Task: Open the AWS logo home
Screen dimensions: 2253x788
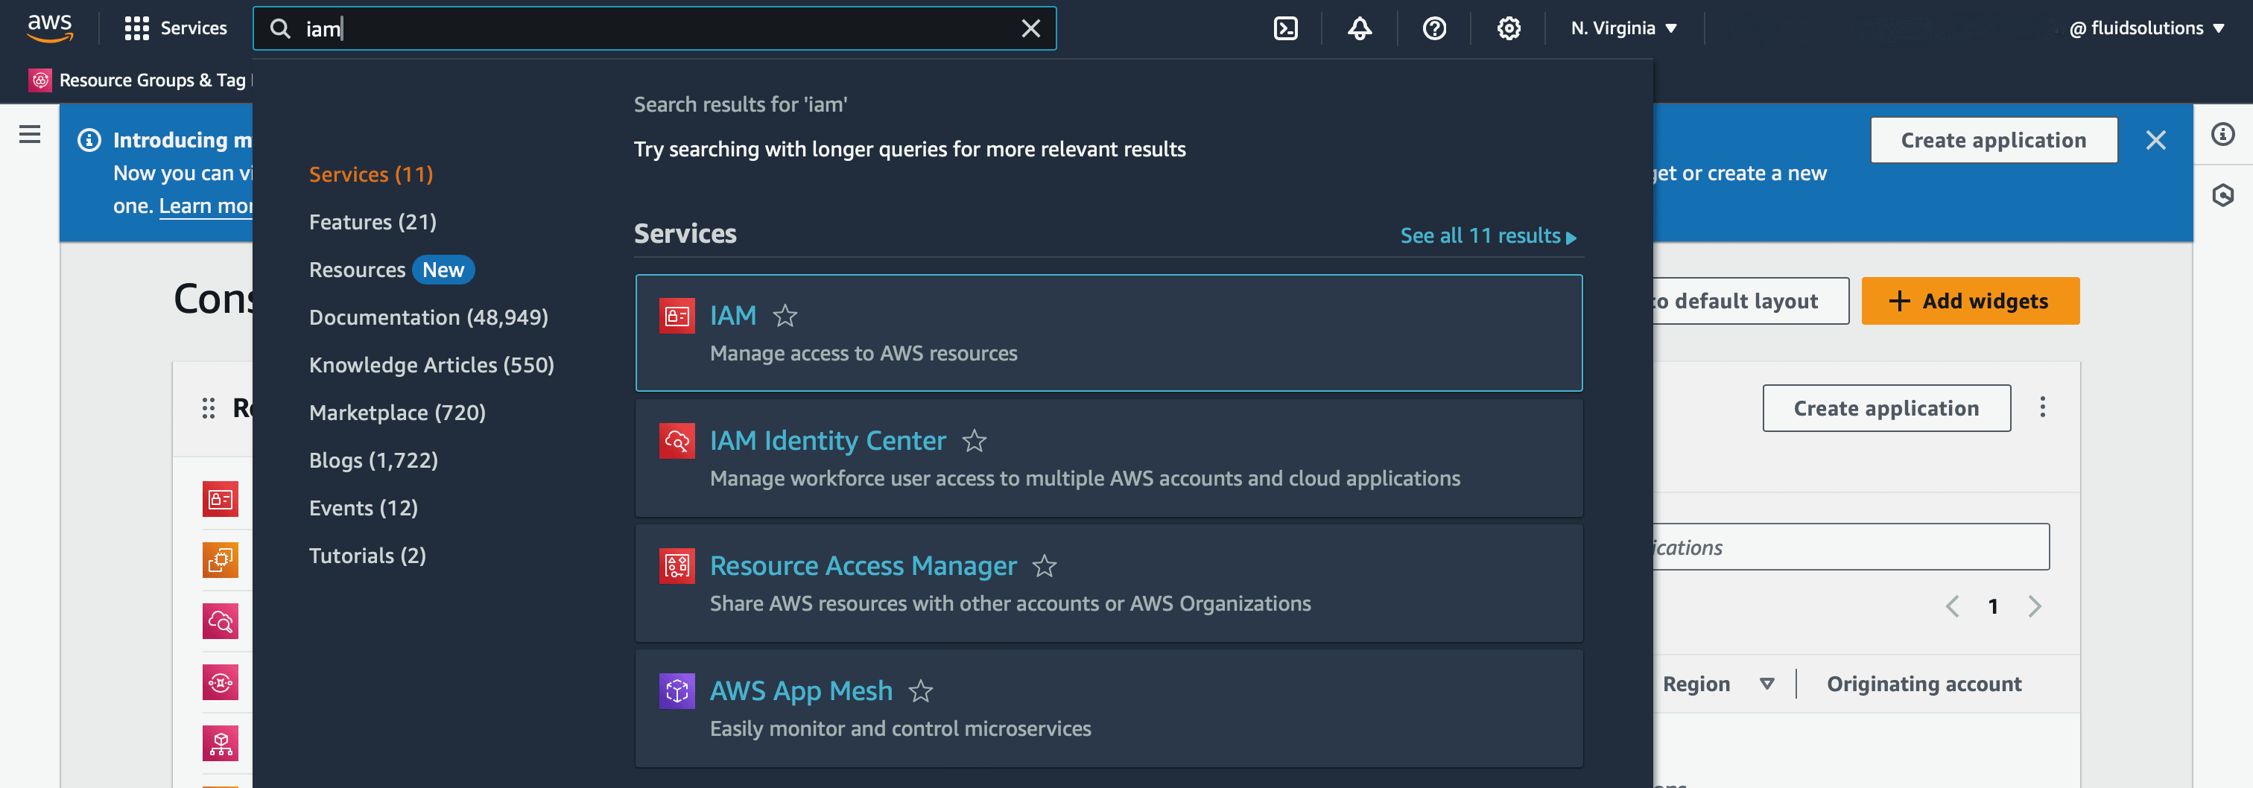Action: (x=50, y=28)
